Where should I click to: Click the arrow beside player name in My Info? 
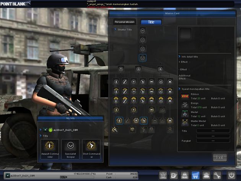pyautogui.click(x=41, y=130)
